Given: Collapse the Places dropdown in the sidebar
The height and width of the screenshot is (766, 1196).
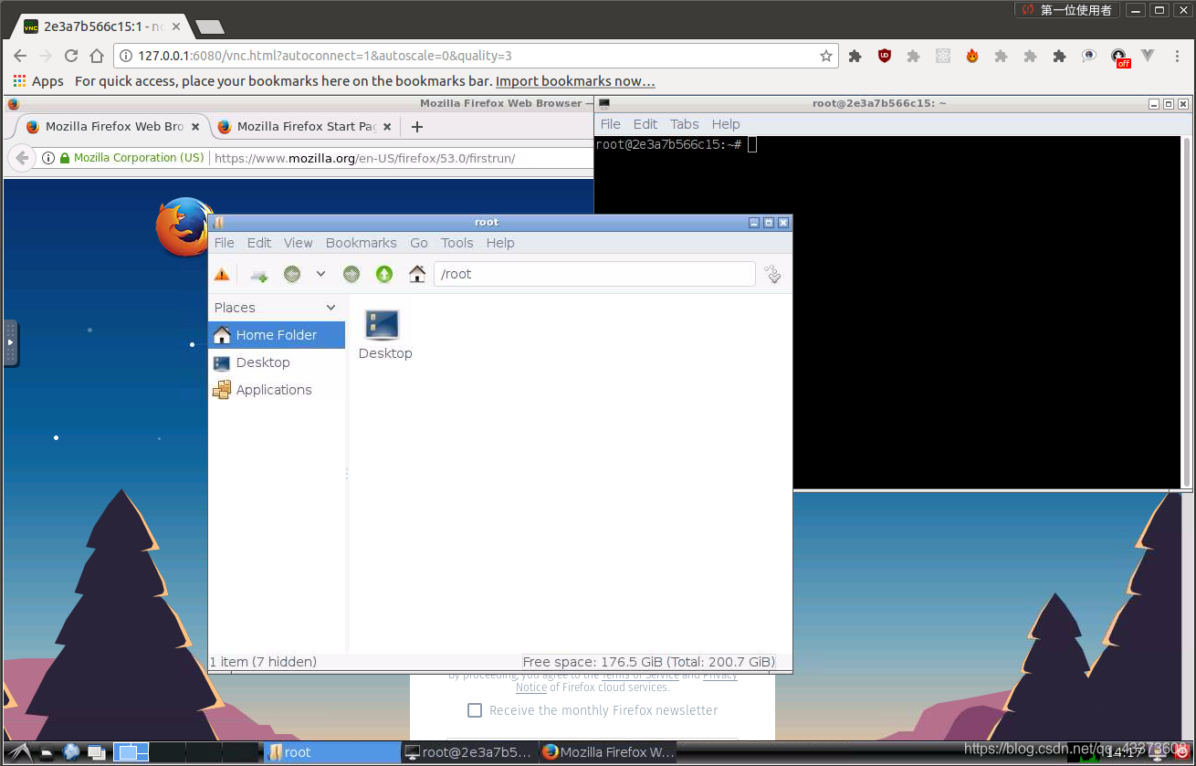Looking at the screenshot, I should coord(330,308).
